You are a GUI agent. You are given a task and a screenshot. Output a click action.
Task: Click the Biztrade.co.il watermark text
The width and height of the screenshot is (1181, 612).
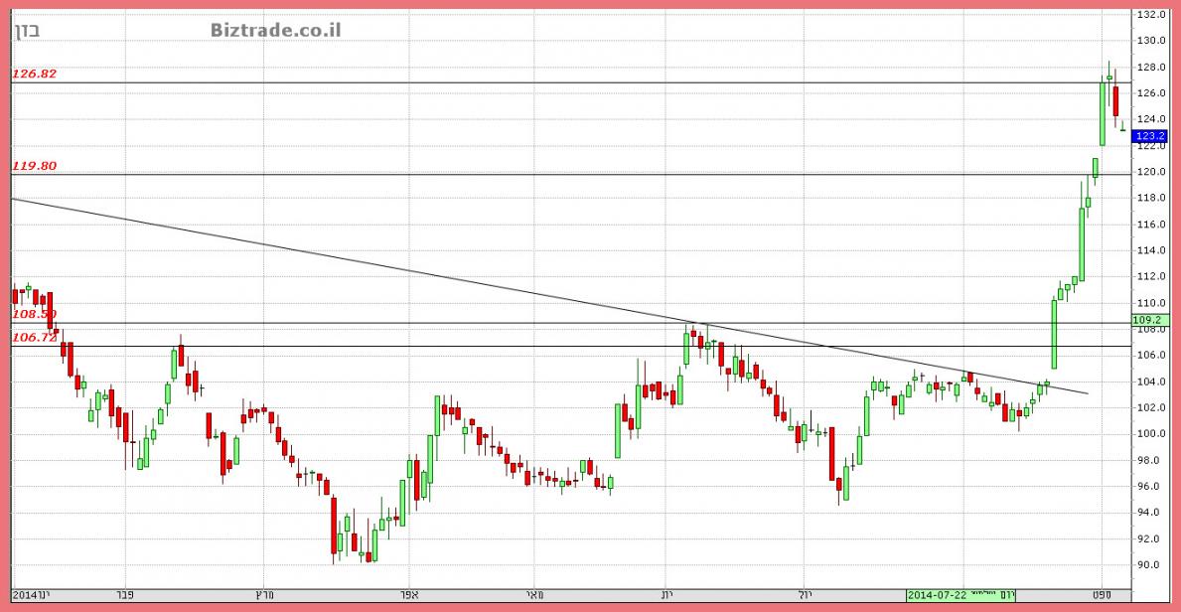275,29
